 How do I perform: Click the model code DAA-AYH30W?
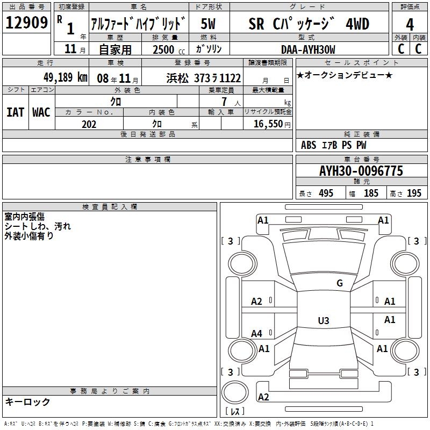[x=307, y=49]
